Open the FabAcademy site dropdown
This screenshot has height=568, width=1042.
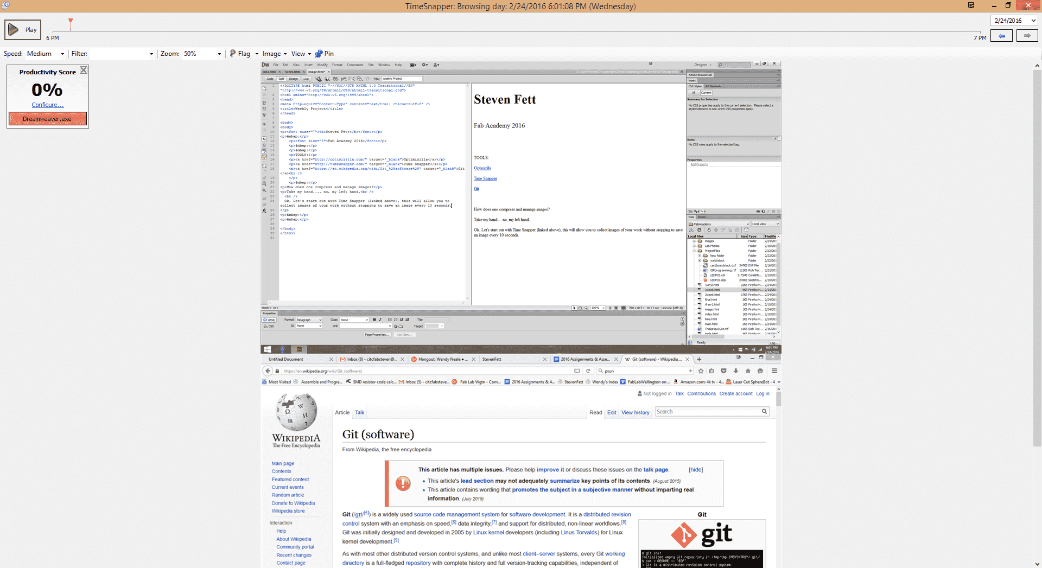click(719, 224)
